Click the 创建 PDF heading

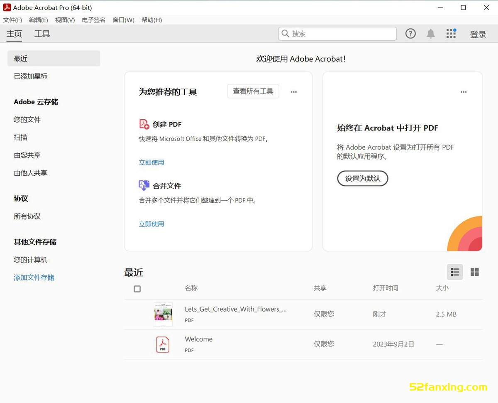point(167,124)
